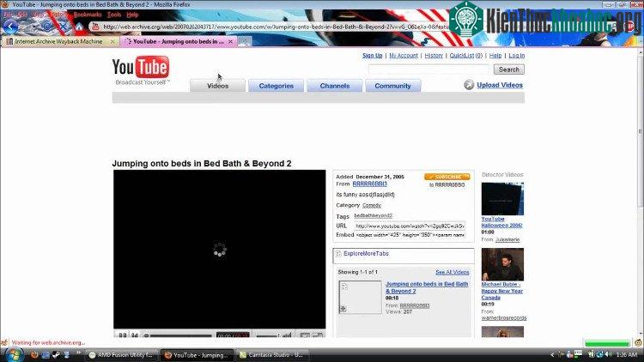Select the YouTube Jumping onto beds tab
Viewport: 644px width, 362px height.
[x=179, y=41]
